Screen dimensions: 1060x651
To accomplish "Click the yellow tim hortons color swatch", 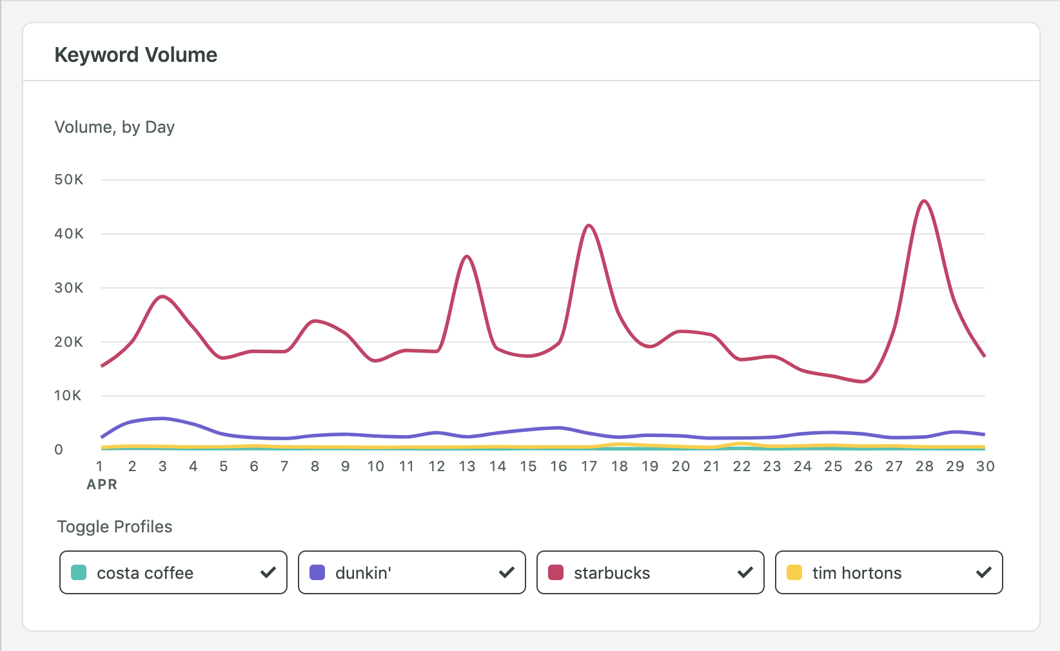I will [x=794, y=572].
